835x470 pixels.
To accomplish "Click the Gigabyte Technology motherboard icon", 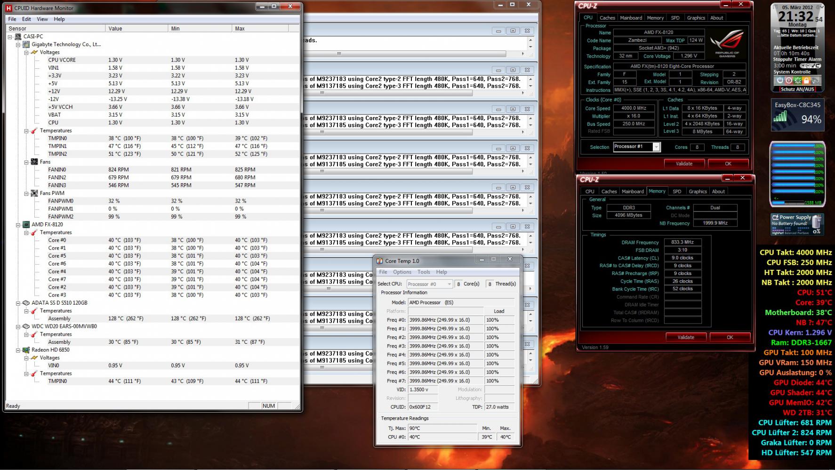I will [26, 44].
